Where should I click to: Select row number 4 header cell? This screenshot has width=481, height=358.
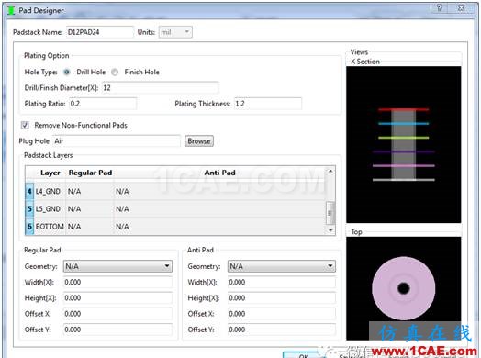click(x=29, y=192)
